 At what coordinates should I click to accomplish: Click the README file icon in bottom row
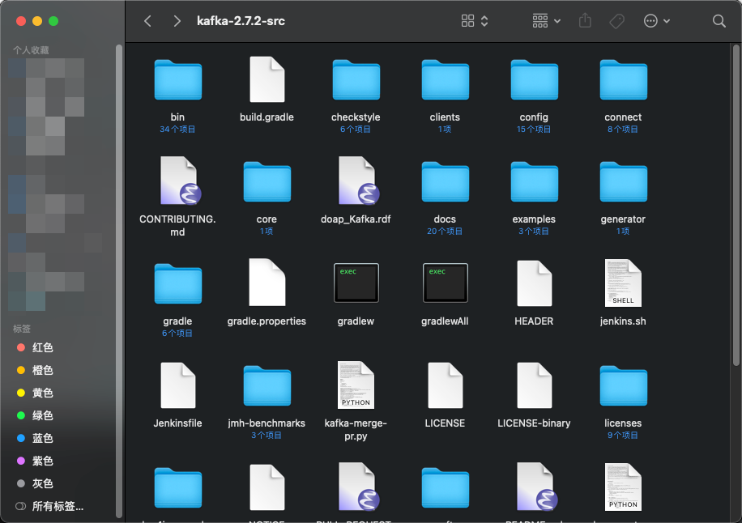point(536,487)
